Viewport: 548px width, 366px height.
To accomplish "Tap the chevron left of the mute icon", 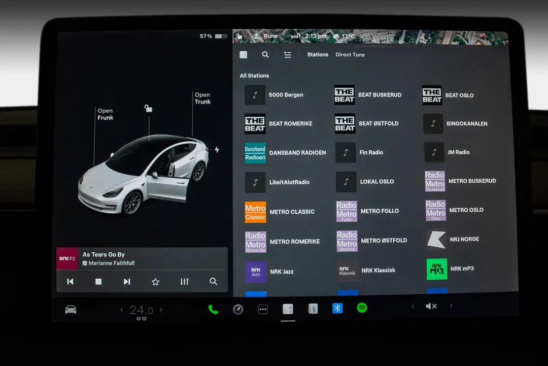I will click(x=413, y=307).
